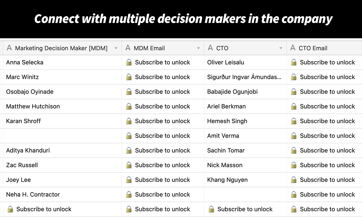This screenshot has width=362, height=217.
Task: Click the lock icon in Oliver Leisalu's CTO Email cell
Action: coord(294,63)
